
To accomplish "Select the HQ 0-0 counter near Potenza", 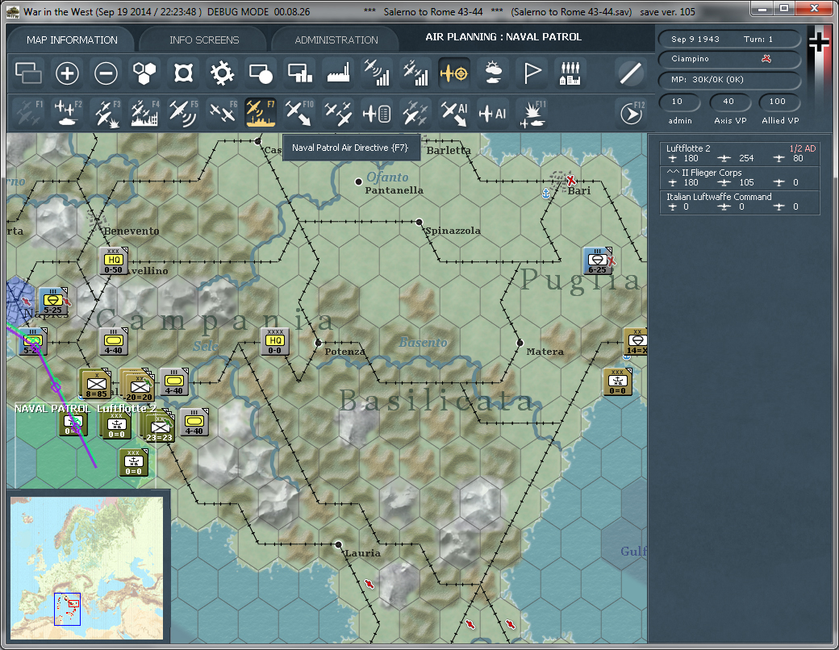I will click(x=275, y=341).
